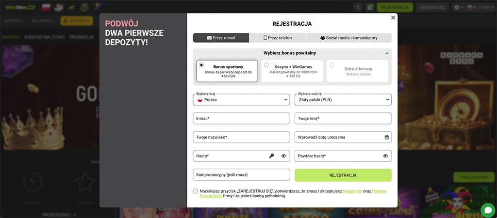Switch to the Social media i komunikatory tab

tap(348, 38)
